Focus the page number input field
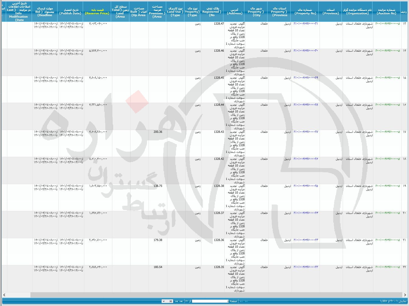The height and width of the screenshot is (306, 409). (x=210, y=301)
